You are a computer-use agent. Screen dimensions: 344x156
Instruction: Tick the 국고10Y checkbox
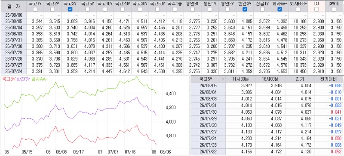click(105, 9)
